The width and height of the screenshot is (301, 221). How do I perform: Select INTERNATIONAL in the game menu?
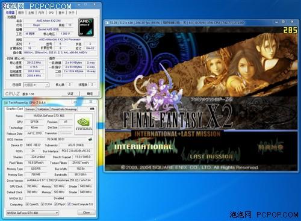click(143, 147)
